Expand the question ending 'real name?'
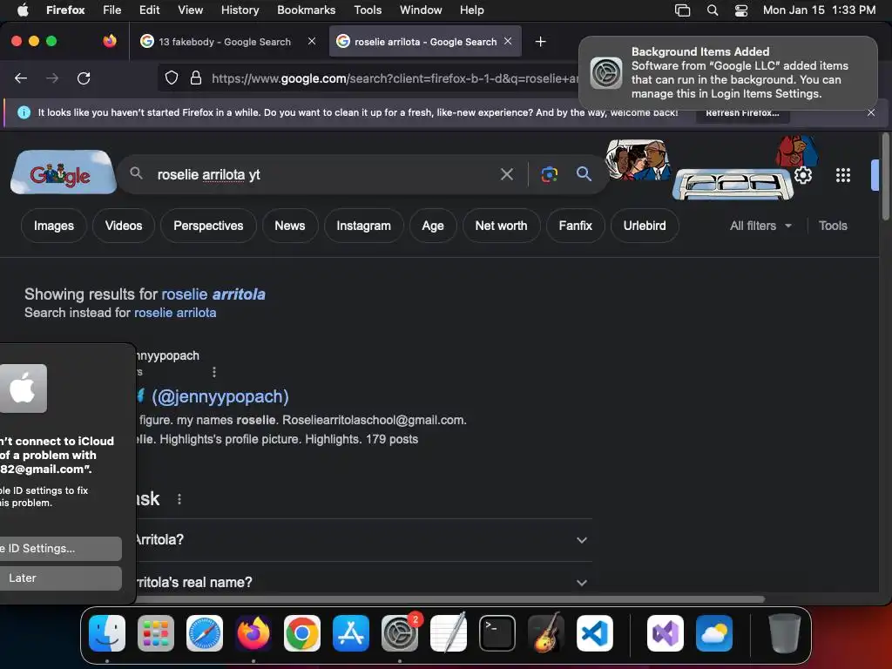Viewport: 892px width, 669px height. tap(363, 583)
